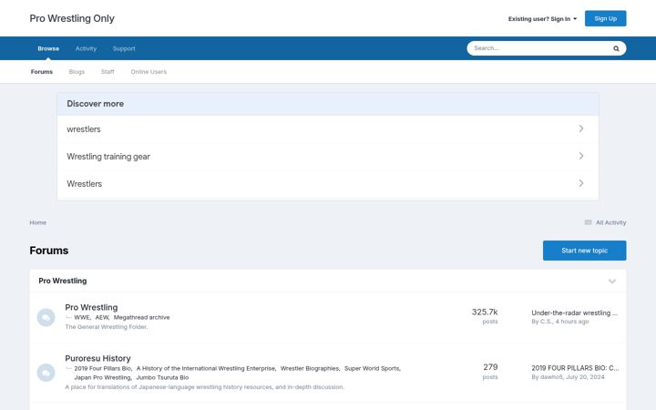Open the Wrestling training gear row chevron
This screenshot has height=410, width=656.
pos(581,156)
